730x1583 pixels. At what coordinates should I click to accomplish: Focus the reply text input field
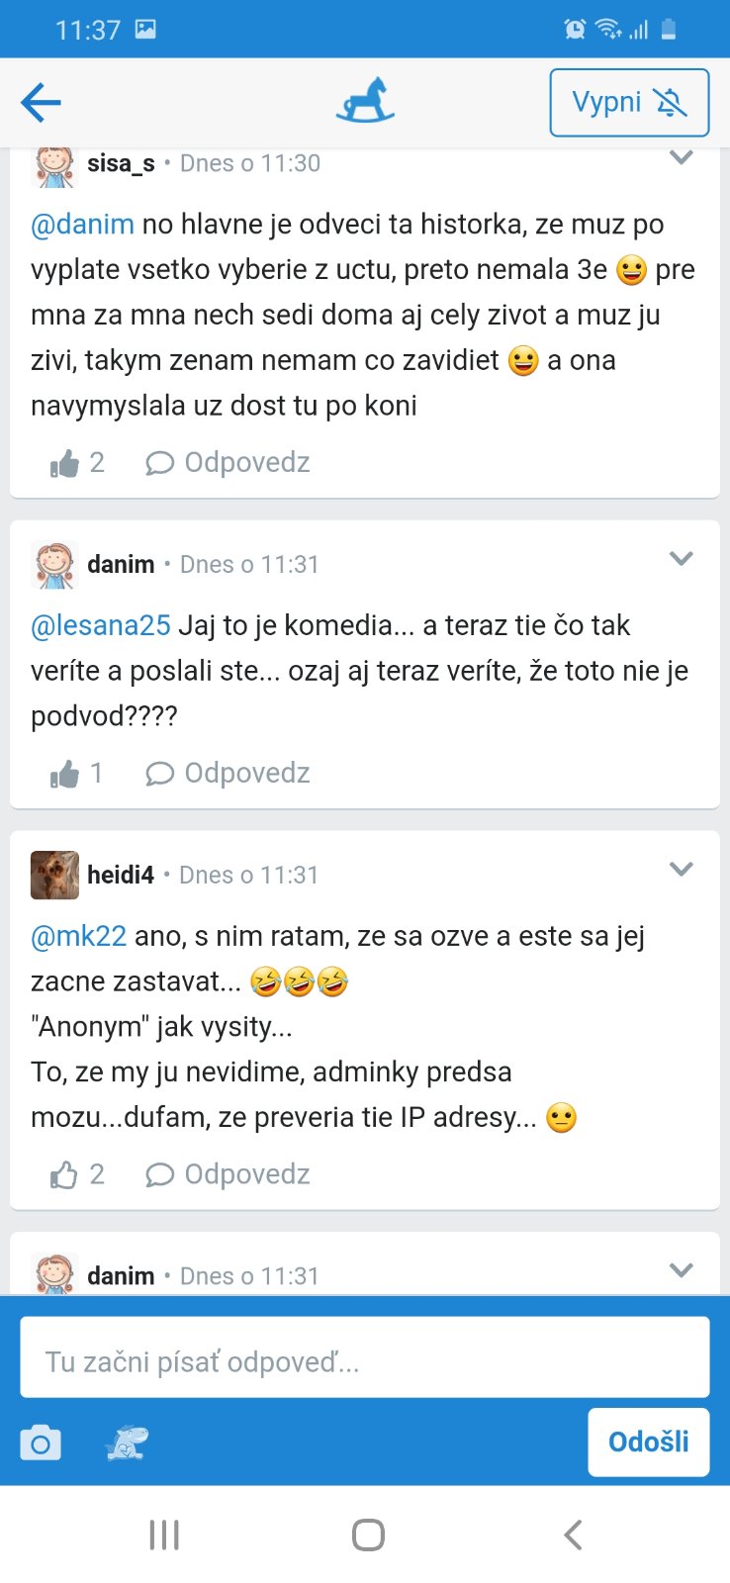tap(365, 1361)
